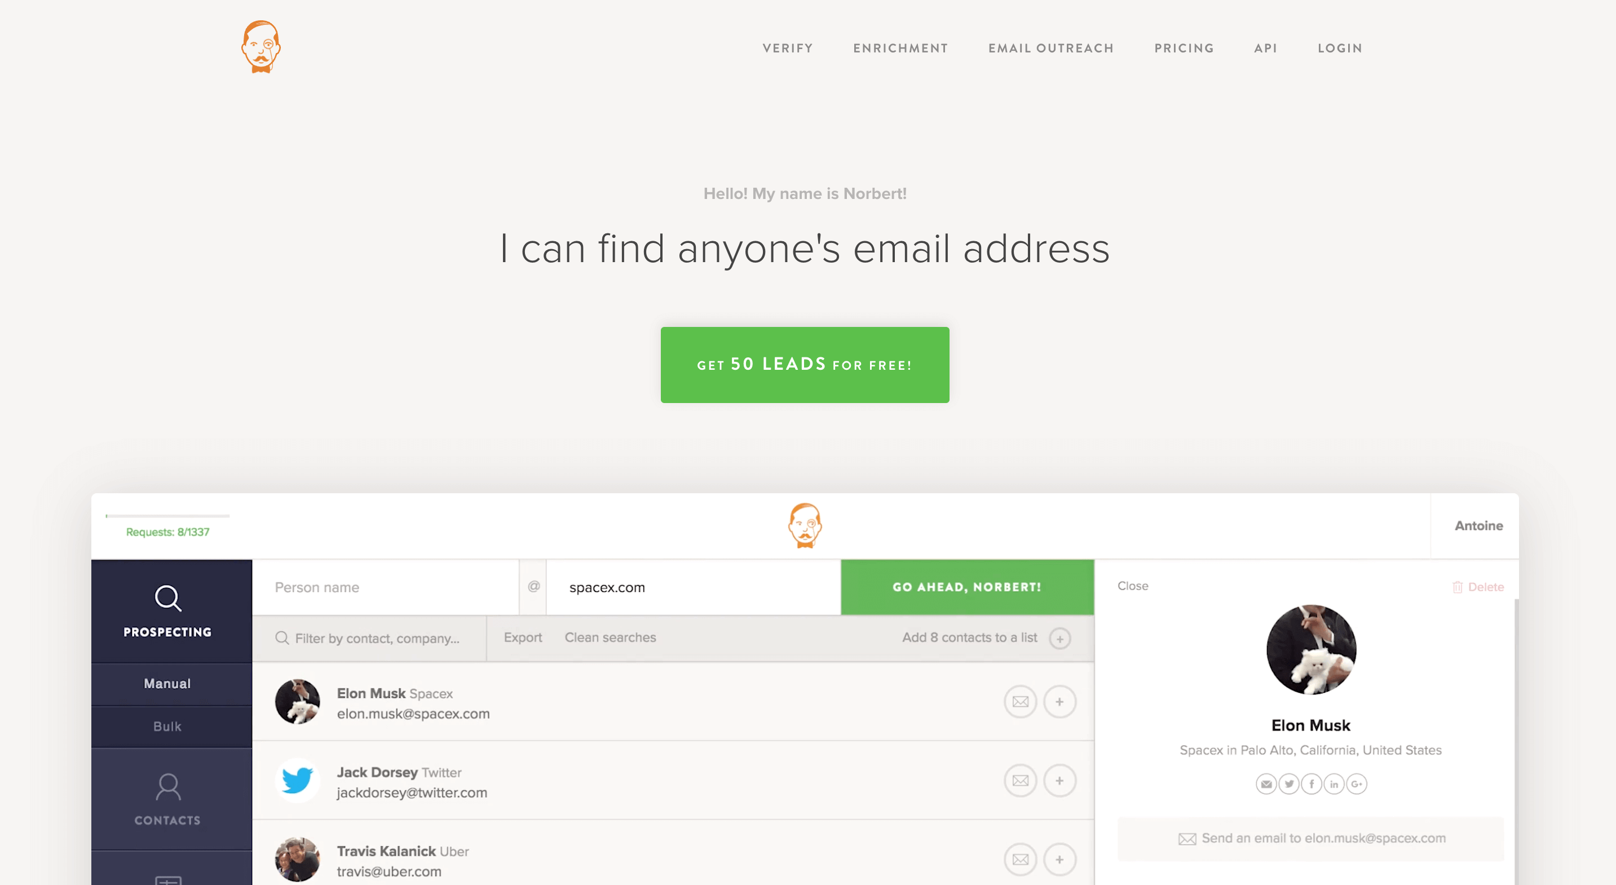Click the GO AHEAD NORBERT button
The width and height of the screenshot is (1616, 885).
coord(966,586)
